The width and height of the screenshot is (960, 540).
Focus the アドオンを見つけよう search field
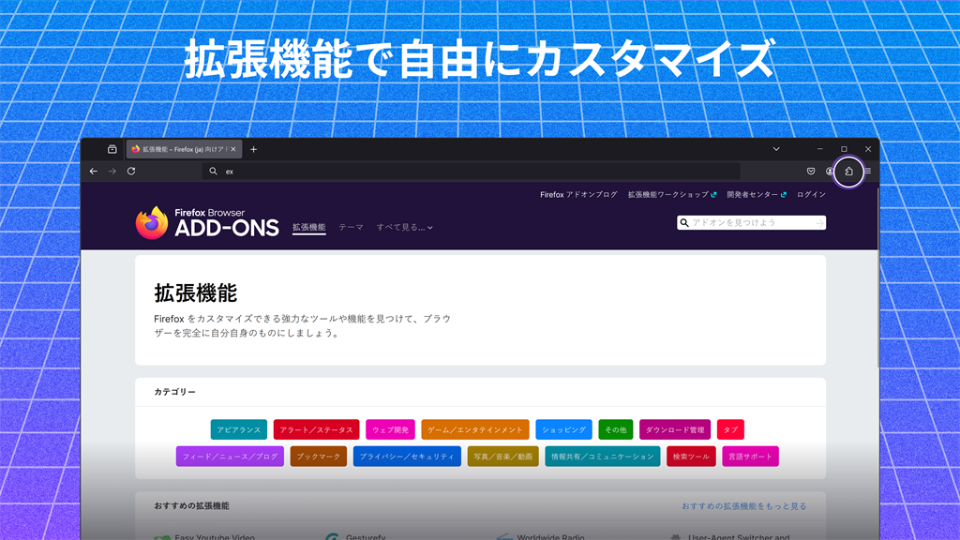751,223
